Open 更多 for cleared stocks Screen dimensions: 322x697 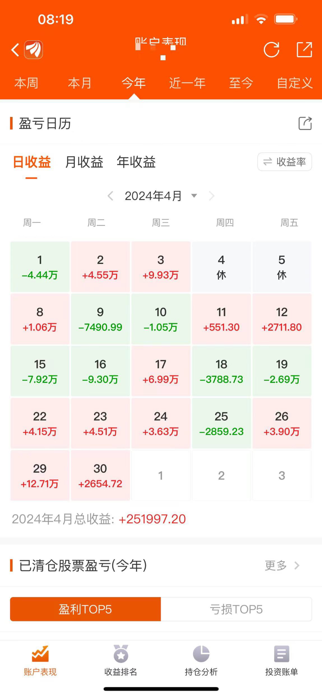click(x=282, y=565)
